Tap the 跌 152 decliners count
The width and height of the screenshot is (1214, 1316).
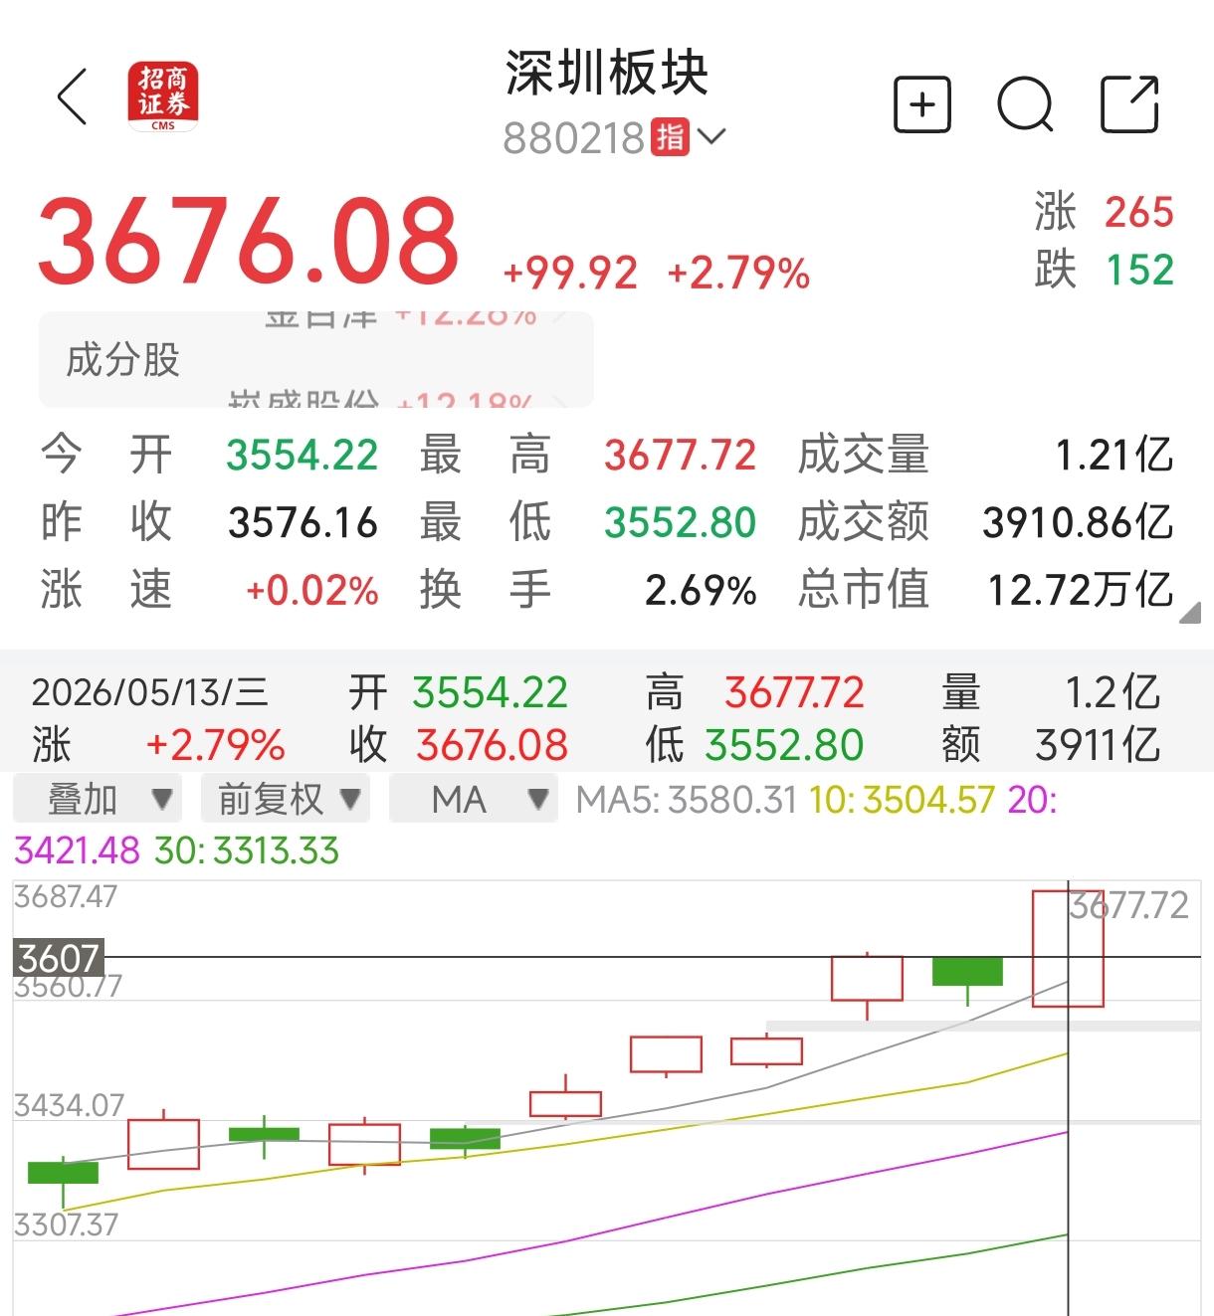(1104, 270)
